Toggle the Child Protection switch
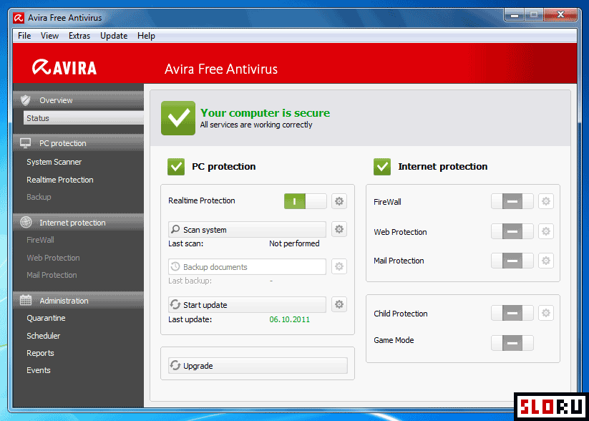589x421 pixels. [512, 313]
